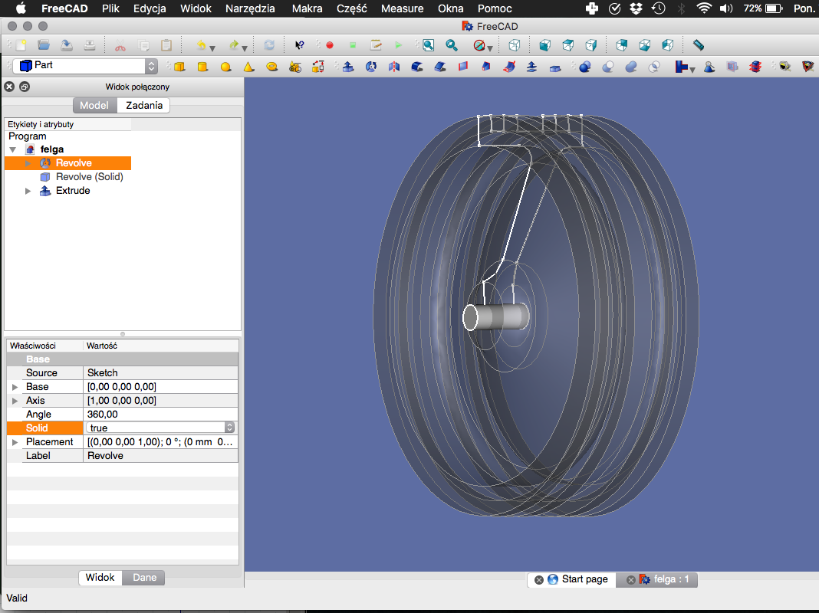Switch to the Zadania tab
819x613 pixels.
(x=143, y=105)
